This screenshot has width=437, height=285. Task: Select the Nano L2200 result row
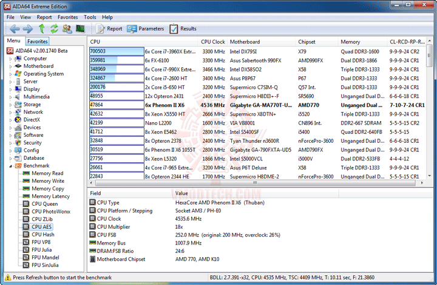(257, 123)
